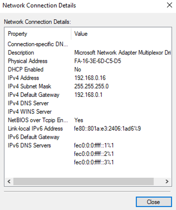The width and height of the screenshot is (176, 210).
Task: Click the Link-local IPv6 Address value
Action: (x=107, y=128)
